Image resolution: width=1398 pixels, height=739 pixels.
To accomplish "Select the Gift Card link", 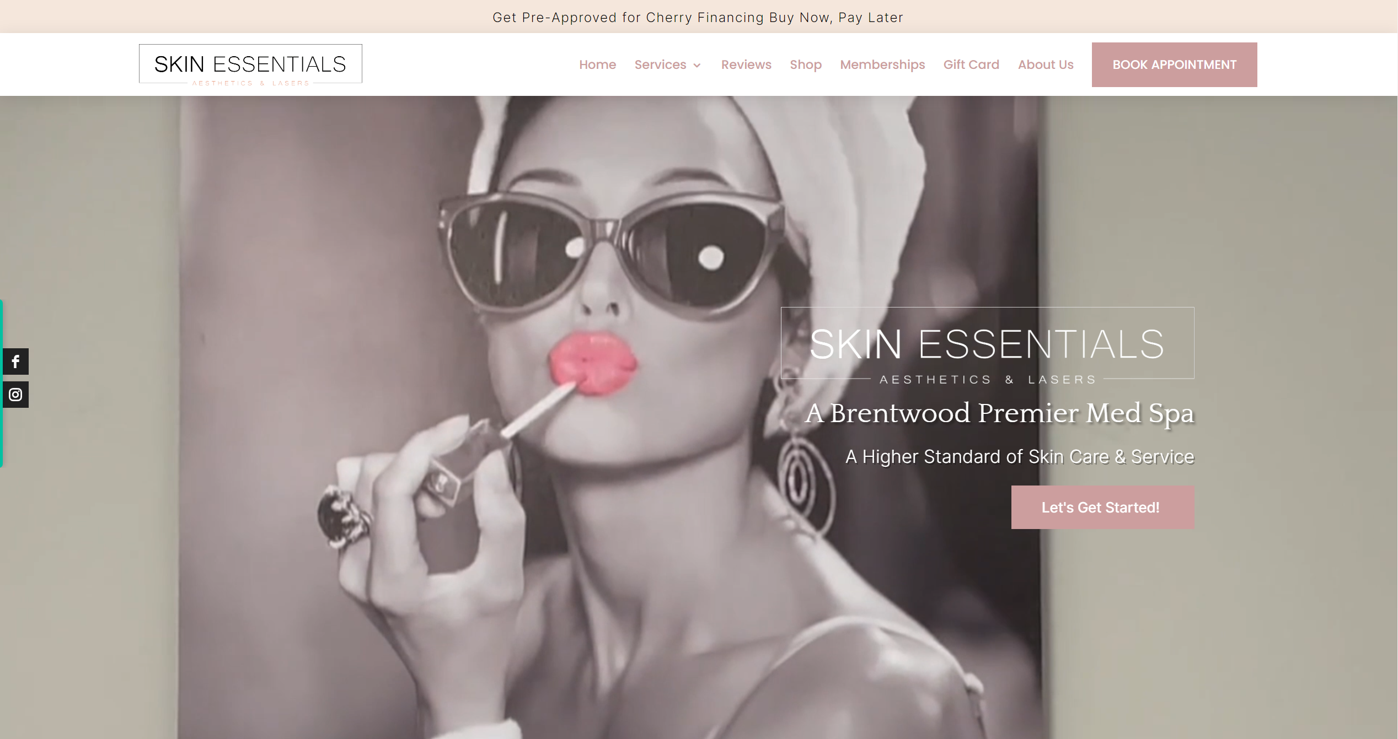I will coord(971,64).
